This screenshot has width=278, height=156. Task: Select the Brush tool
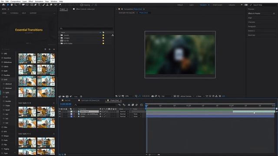pyautogui.click(x=43, y=5)
